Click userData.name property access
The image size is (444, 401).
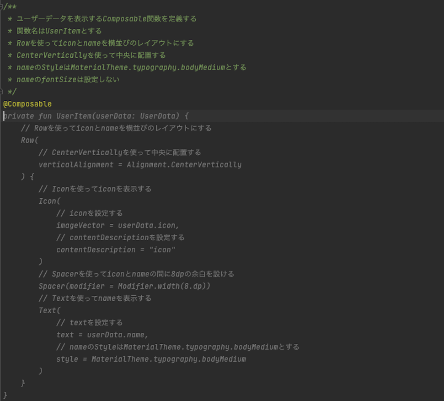point(117,335)
